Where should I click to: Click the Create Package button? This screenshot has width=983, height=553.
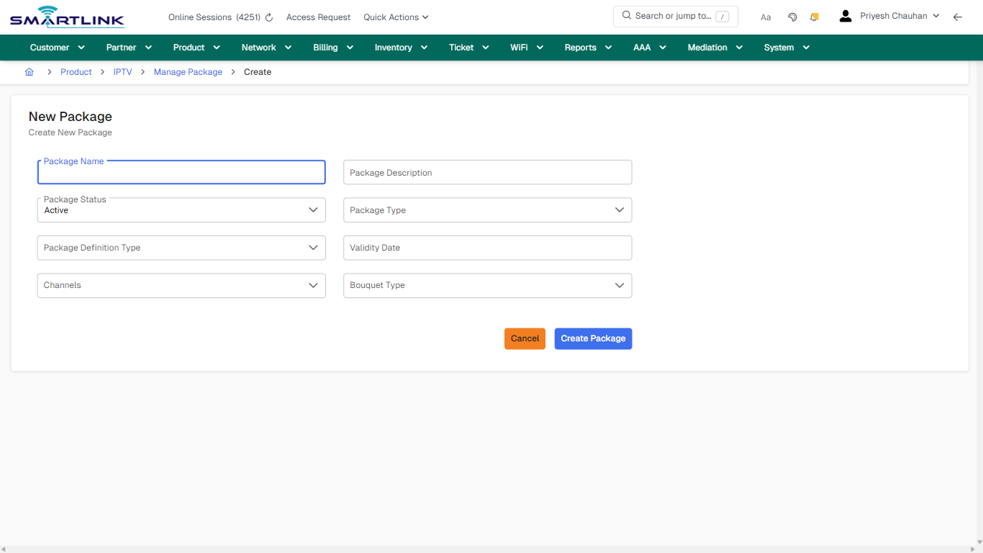593,338
